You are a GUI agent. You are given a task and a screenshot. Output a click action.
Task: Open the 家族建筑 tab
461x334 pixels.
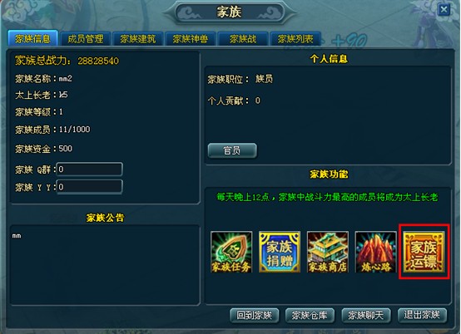pyautogui.click(x=137, y=39)
